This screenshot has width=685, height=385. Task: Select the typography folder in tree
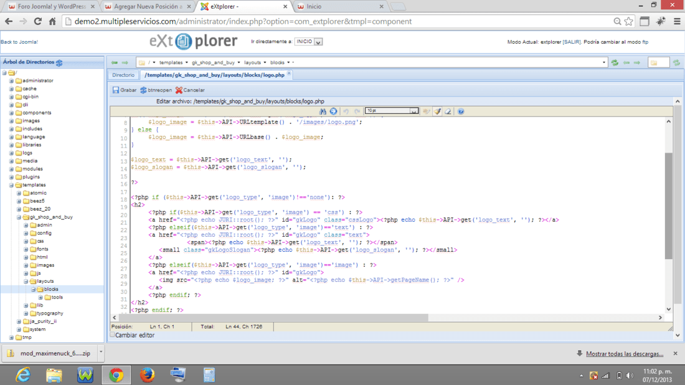pyautogui.click(x=50, y=313)
